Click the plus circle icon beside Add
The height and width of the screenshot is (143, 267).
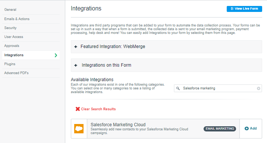tap(246, 128)
